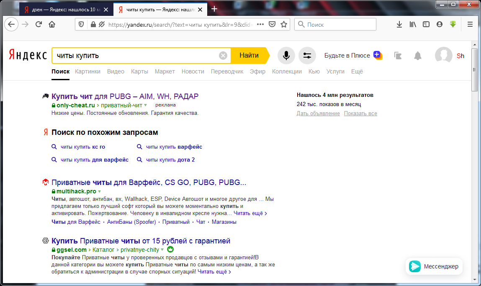Expand multihack.pro snippet via Читать ещё

pyautogui.click(x=250, y=213)
